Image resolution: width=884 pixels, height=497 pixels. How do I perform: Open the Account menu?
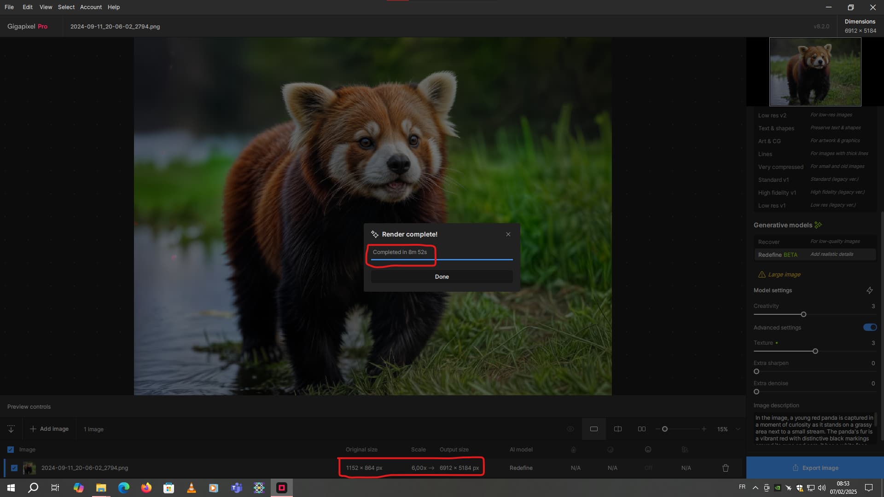tap(91, 7)
